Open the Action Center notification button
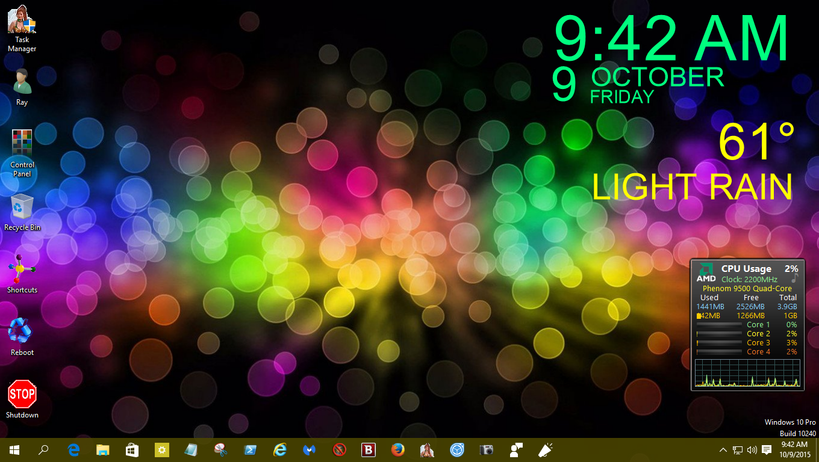This screenshot has width=819, height=462. coord(765,450)
